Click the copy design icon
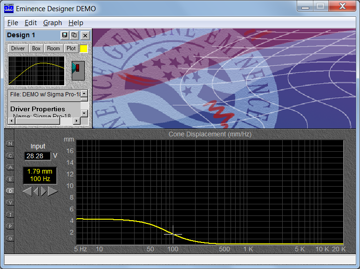The image size is (360, 269). (x=74, y=35)
